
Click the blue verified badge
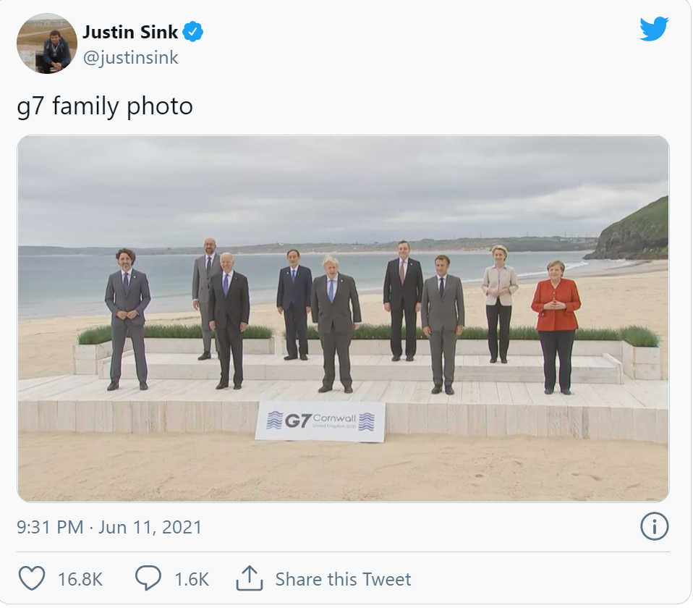point(192,32)
